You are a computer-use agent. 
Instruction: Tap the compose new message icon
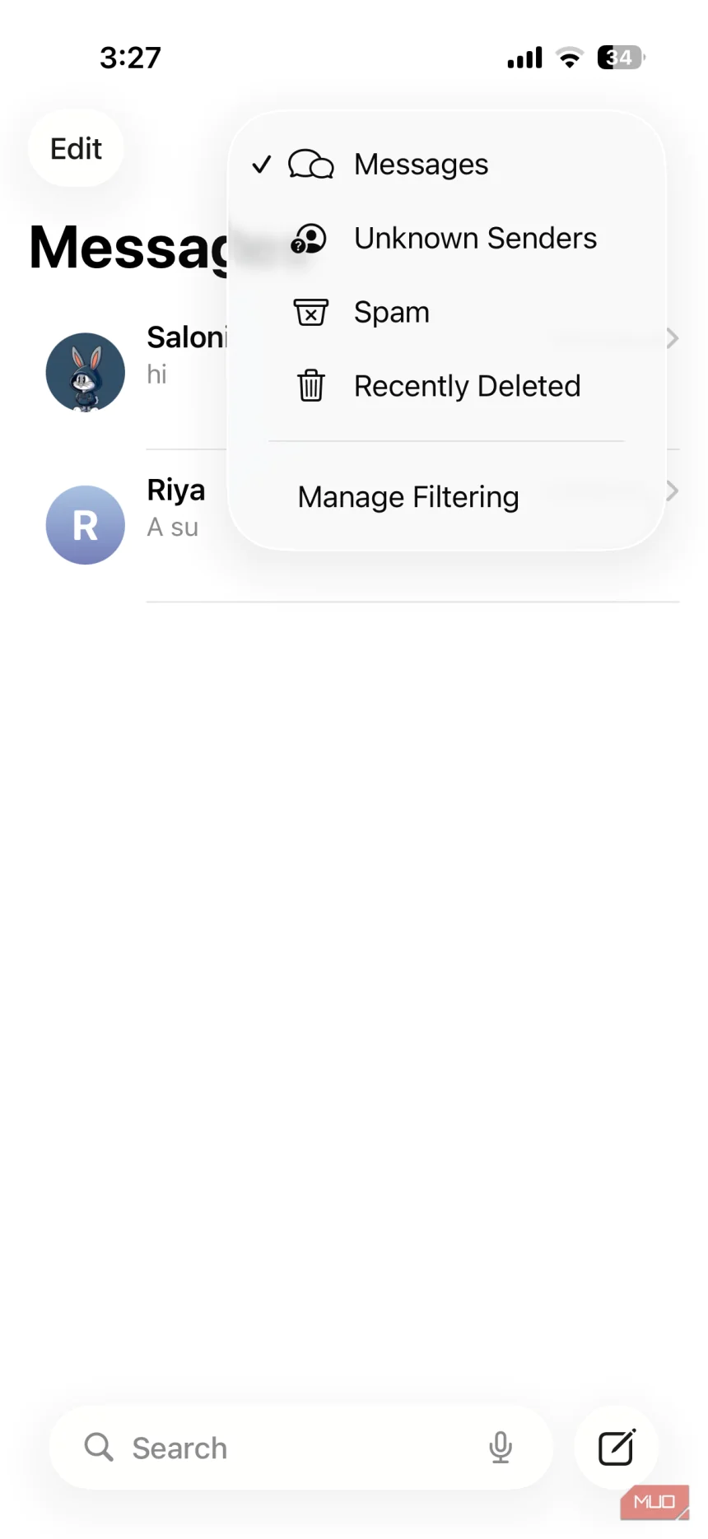pyautogui.click(x=616, y=1448)
